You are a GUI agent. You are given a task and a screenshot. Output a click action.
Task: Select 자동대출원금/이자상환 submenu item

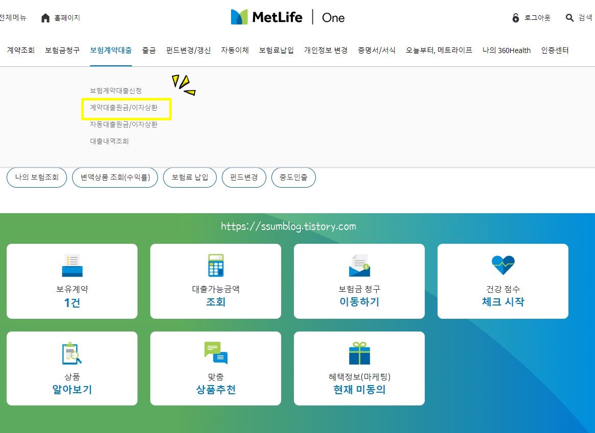(124, 124)
